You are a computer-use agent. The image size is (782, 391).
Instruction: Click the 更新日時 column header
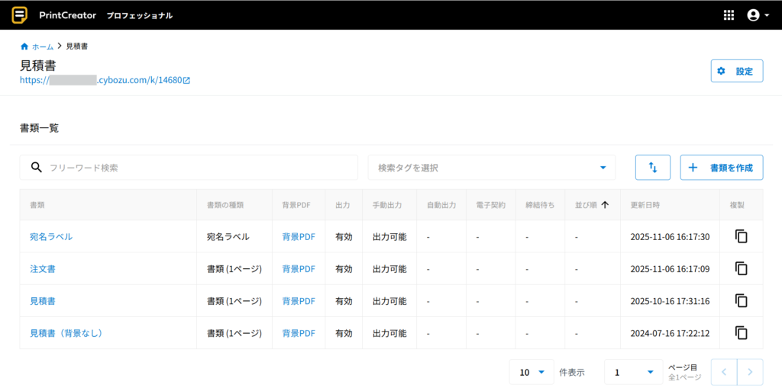[645, 205]
